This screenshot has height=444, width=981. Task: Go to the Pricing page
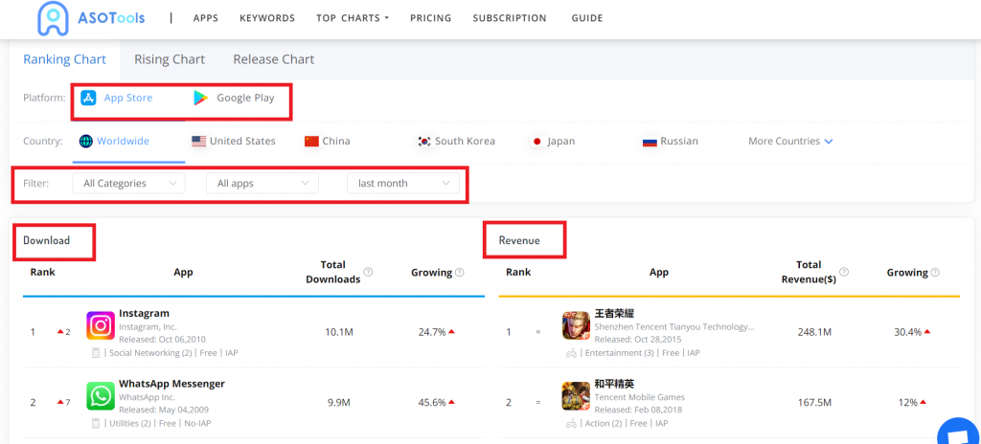coord(430,18)
